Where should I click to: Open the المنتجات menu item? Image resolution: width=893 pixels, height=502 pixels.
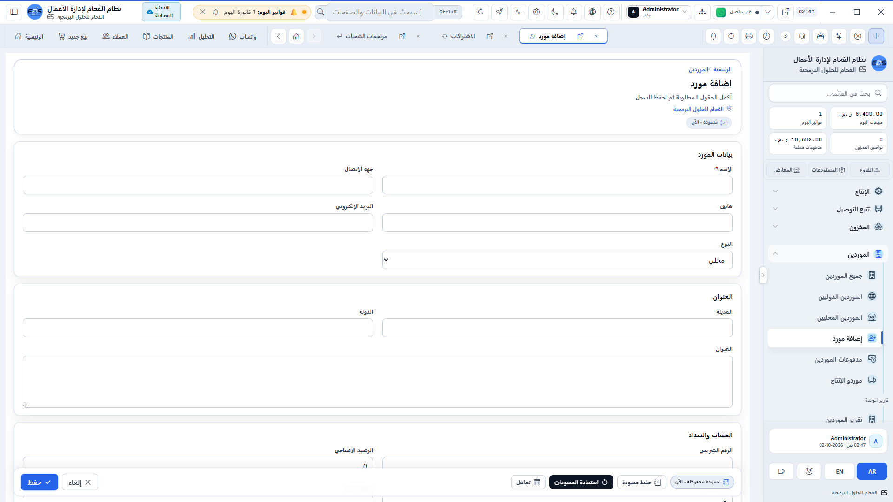tap(158, 36)
